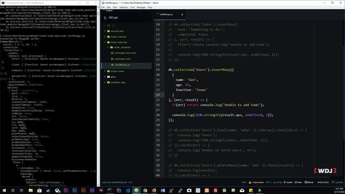This screenshot has width=345, height=194.
Task: Open Task View on the taskbar
Action: [x=22, y=190]
